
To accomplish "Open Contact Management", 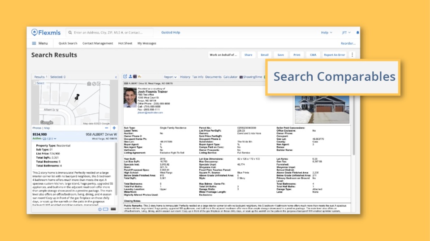I will click(x=98, y=43).
